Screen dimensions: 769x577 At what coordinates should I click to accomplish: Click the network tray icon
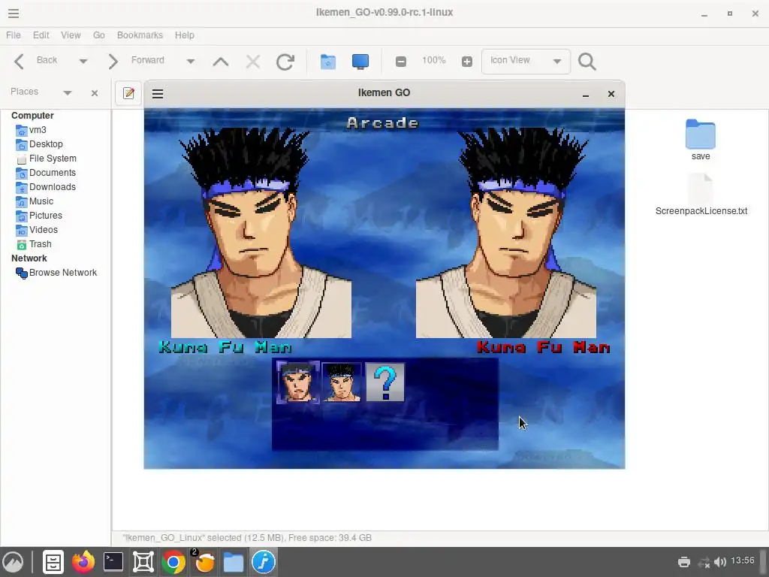704,562
